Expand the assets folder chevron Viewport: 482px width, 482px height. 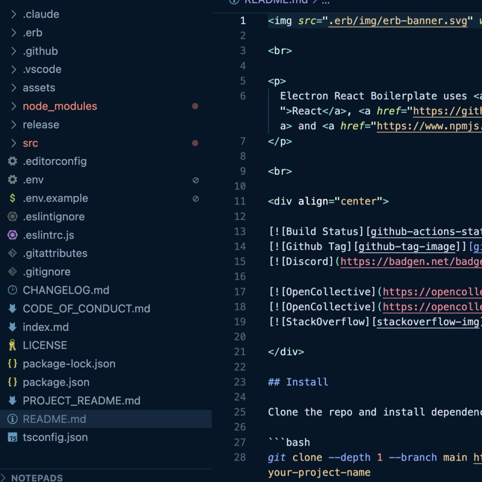14,88
